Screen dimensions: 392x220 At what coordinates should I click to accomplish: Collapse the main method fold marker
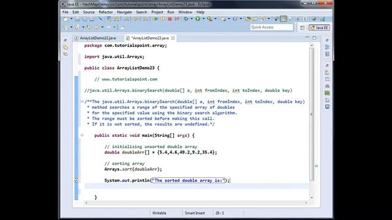click(81, 135)
